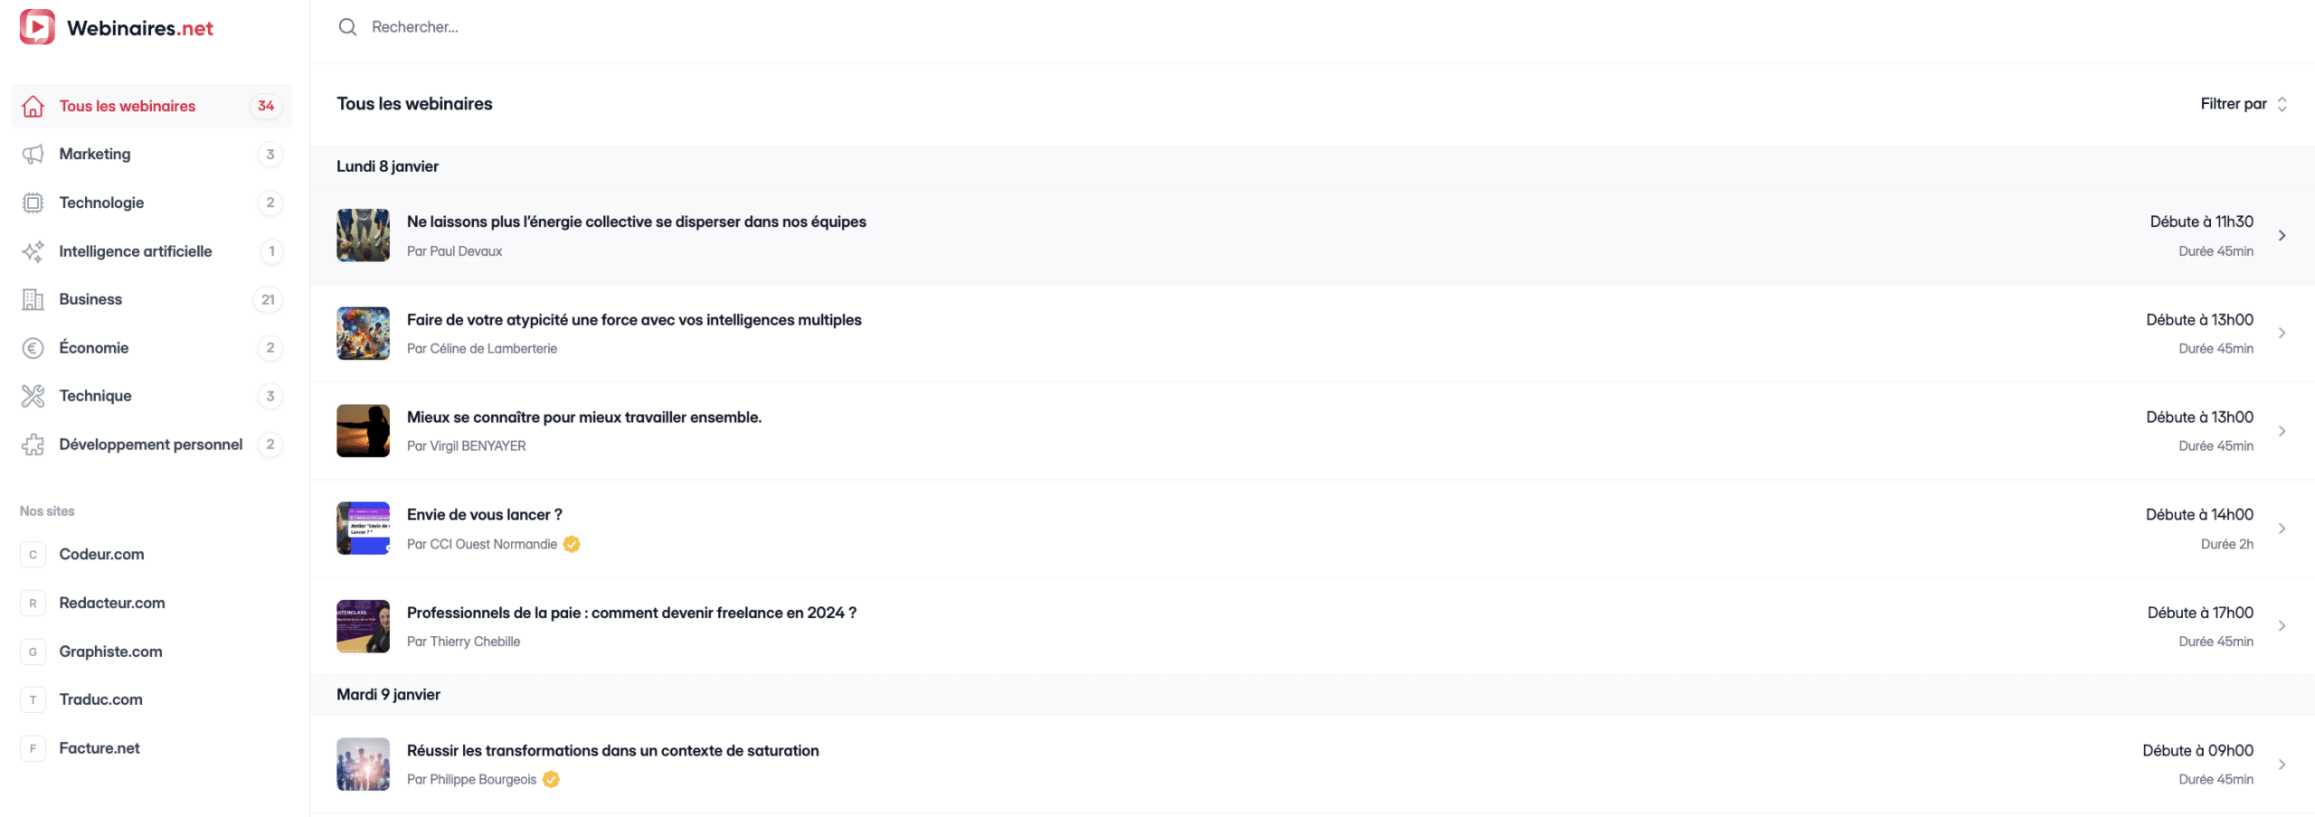Open chevron for Envie de vous lancer

coord(2282,529)
